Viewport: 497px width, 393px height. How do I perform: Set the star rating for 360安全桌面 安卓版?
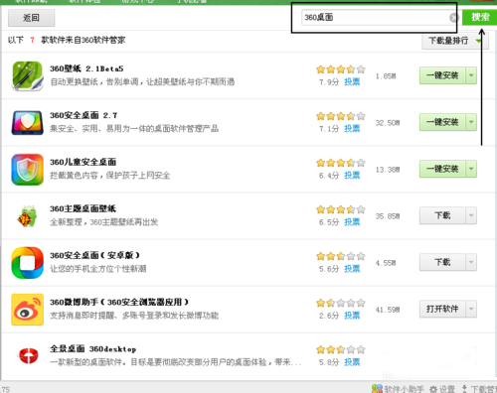[x=341, y=256]
